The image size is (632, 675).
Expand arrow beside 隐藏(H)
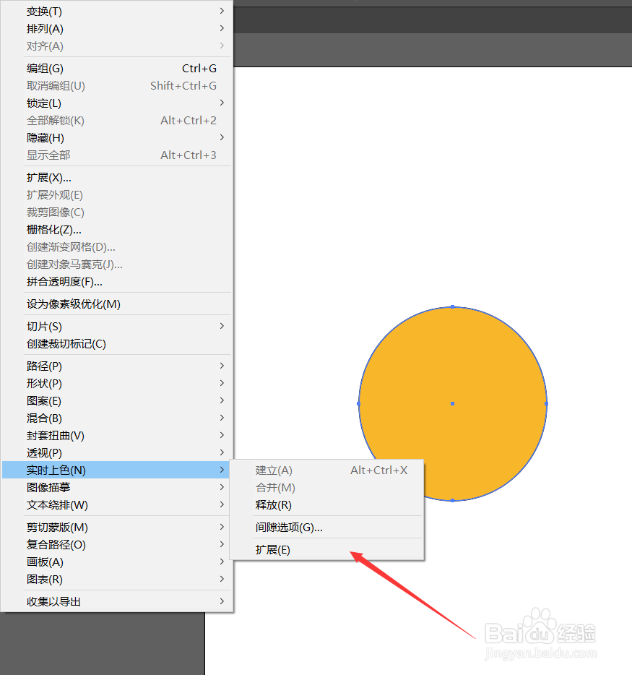[x=222, y=137]
